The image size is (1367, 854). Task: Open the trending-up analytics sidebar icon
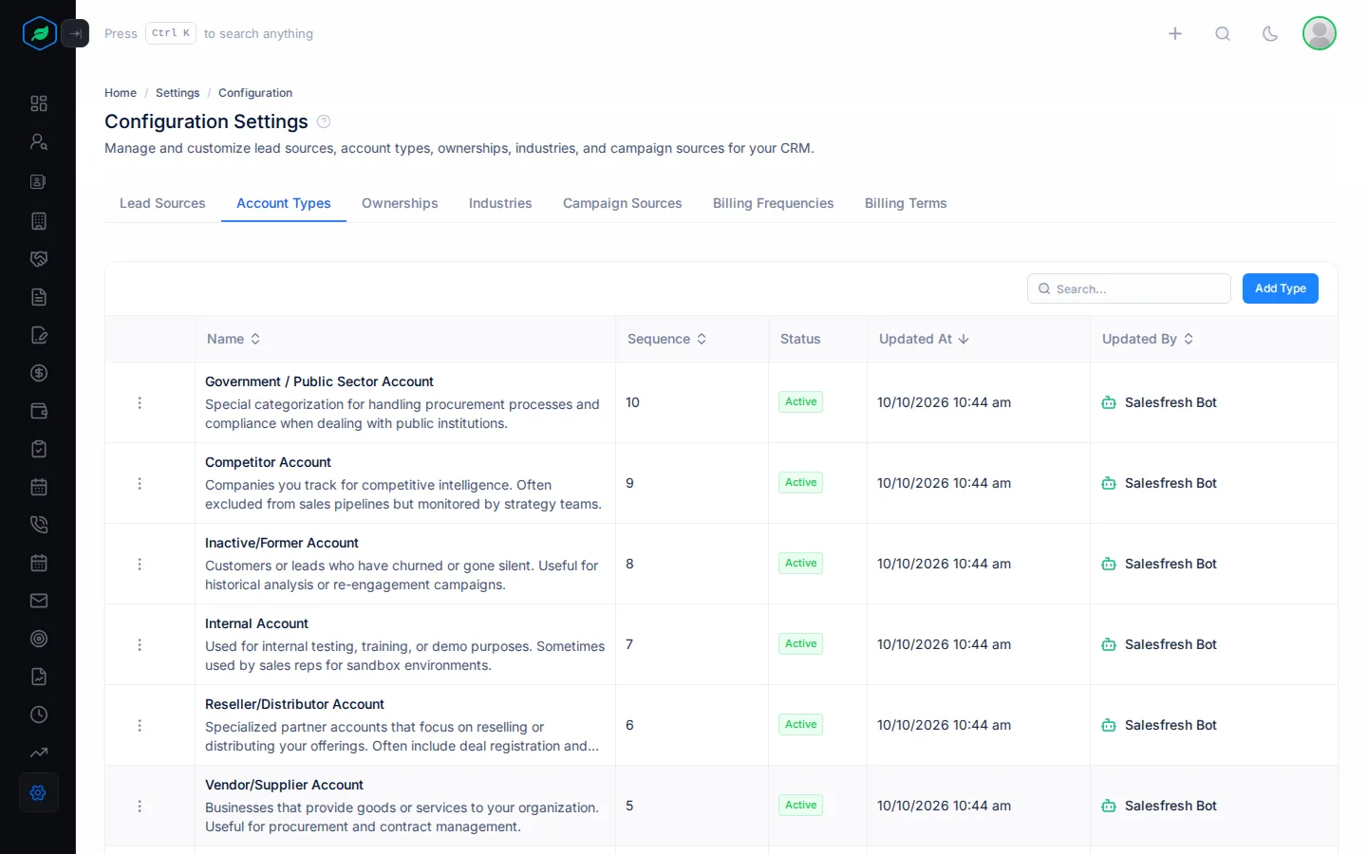39,752
